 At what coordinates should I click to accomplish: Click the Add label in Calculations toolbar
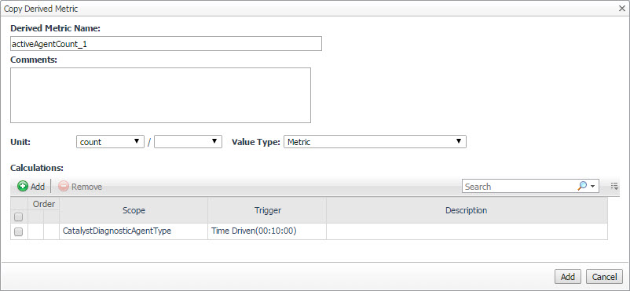(38, 187)
